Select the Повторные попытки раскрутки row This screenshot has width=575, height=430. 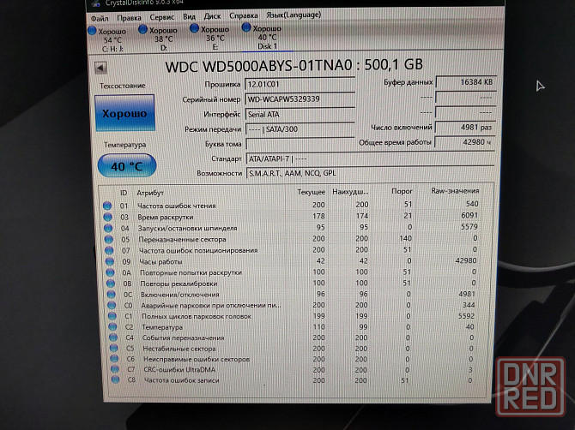point(293,272)
